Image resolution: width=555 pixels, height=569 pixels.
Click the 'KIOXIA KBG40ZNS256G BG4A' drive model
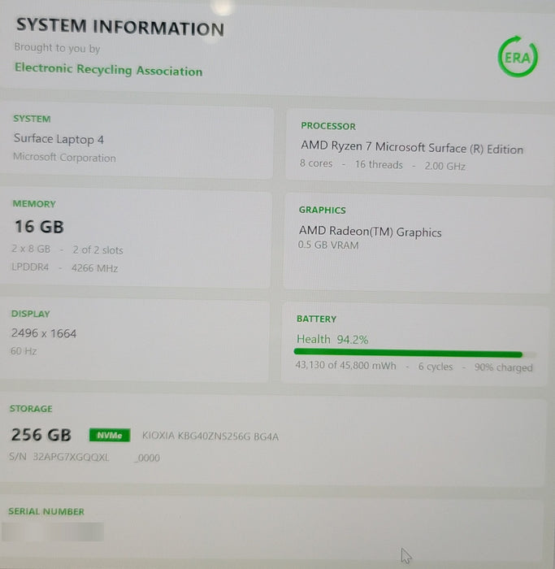tap(210, 437)
